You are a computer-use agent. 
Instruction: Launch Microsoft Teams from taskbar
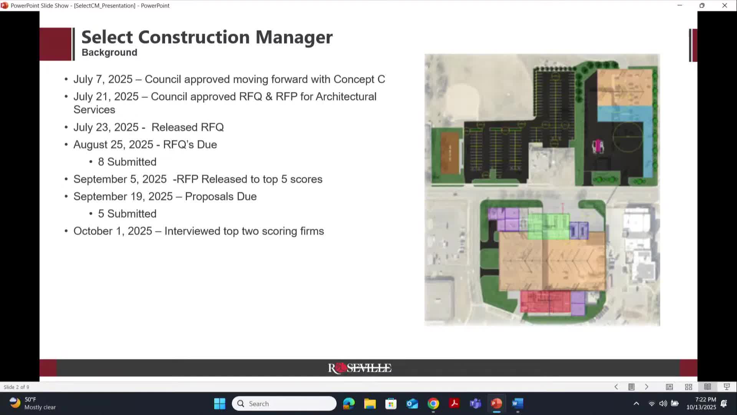tap(476, 403)
